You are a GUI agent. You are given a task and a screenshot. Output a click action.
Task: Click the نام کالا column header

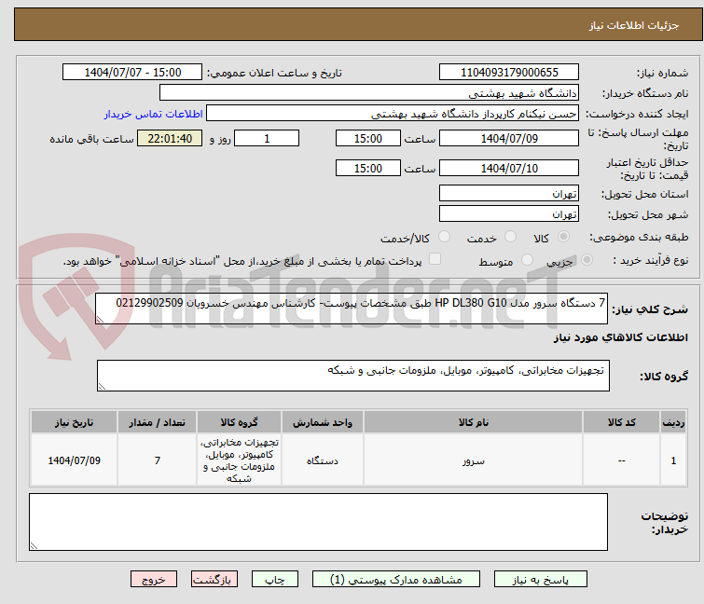point(473,422)
